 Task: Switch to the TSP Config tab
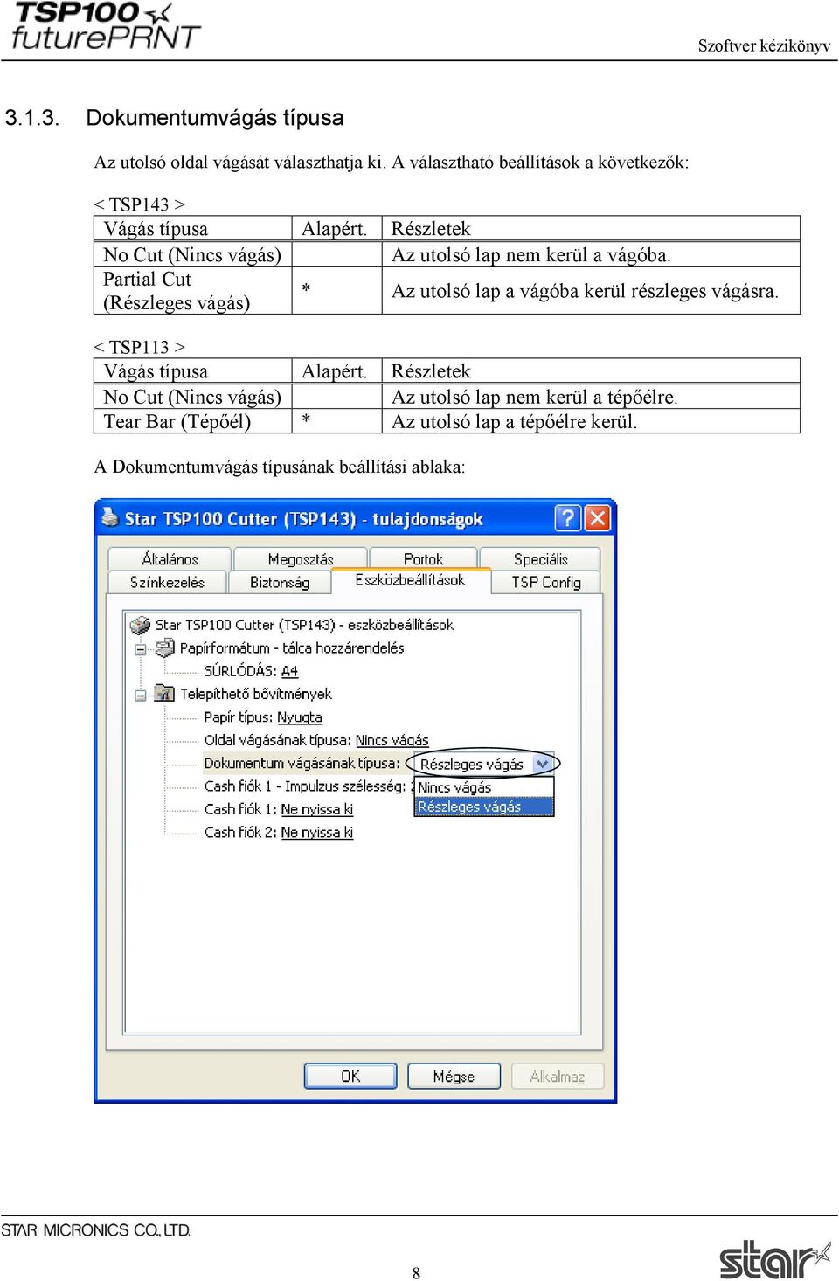(546, 582)
